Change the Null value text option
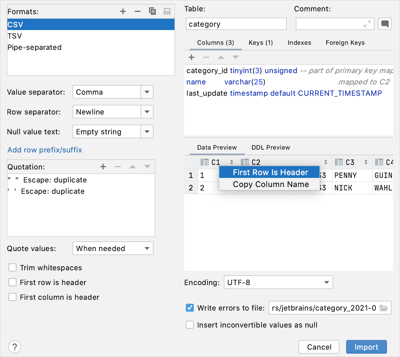This screenshot has width=400, height=357. point(147,131)
